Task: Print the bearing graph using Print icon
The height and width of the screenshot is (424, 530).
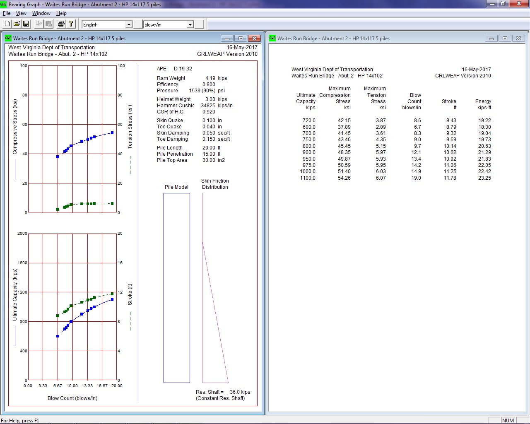Action: 60,24
